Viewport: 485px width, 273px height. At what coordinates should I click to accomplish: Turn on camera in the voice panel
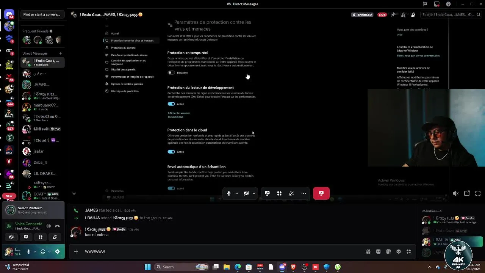(x=11, y=237)
